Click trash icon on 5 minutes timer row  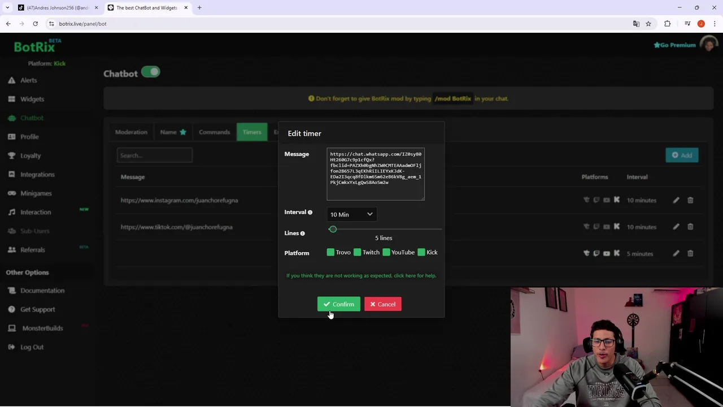(x=690, y=253)
